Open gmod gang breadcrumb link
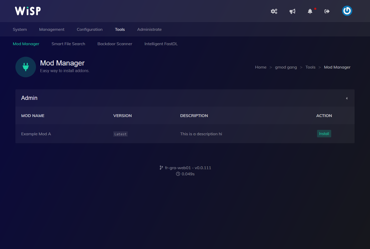 [286, 67]
